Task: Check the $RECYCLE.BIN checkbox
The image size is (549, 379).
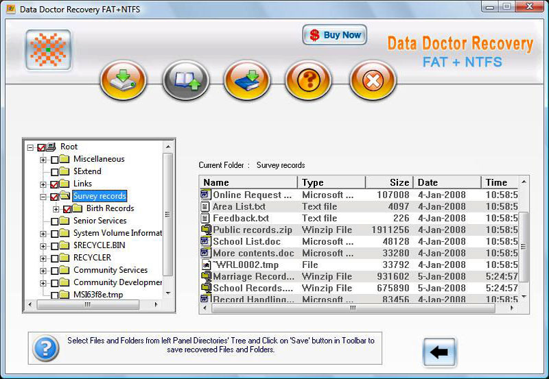Action: pos(54,246)
